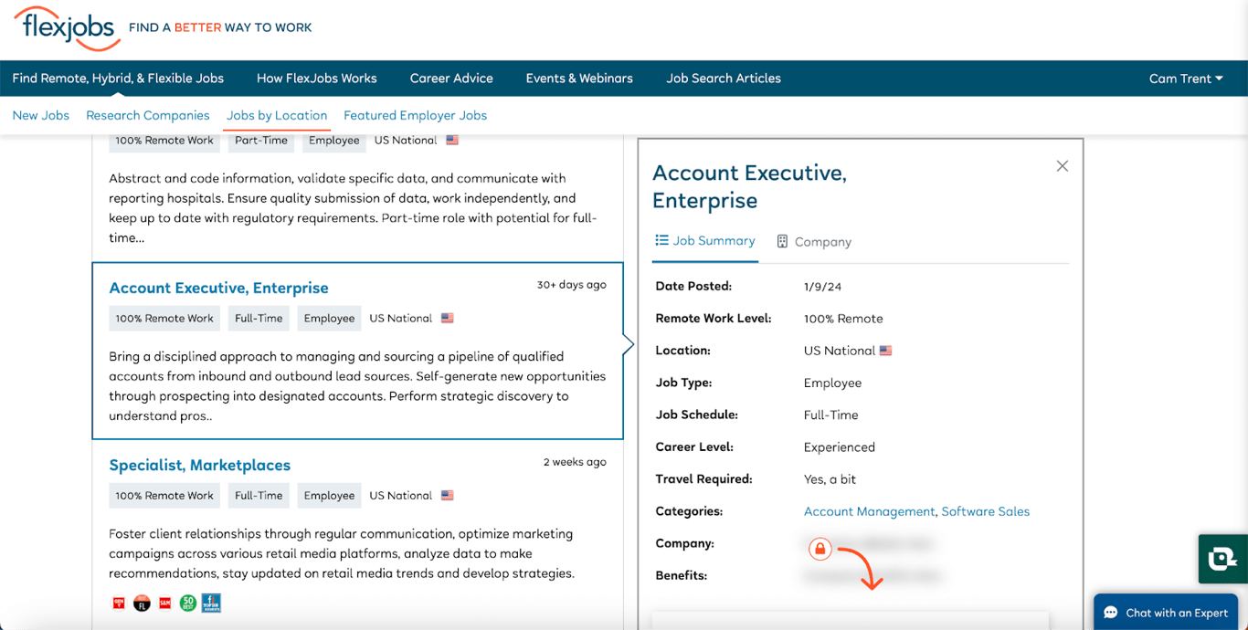Viewport: 1248px width, 630px height.
Task: Click the blue award badge icon
Action: [211, 603]
